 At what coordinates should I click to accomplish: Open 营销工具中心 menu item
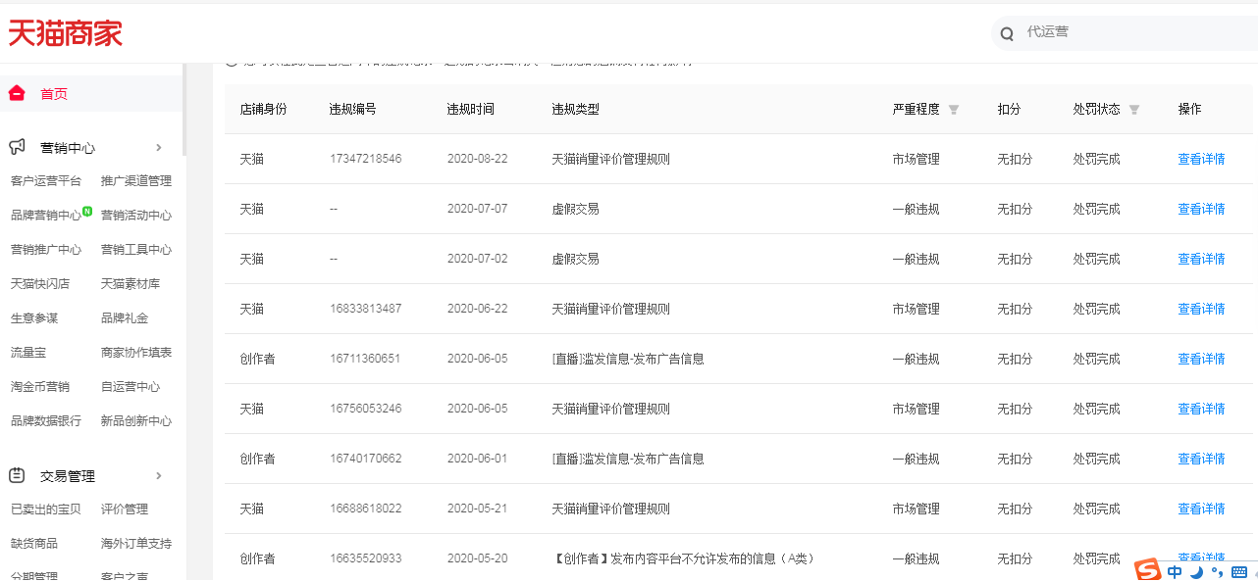click(x=136, y=250)
